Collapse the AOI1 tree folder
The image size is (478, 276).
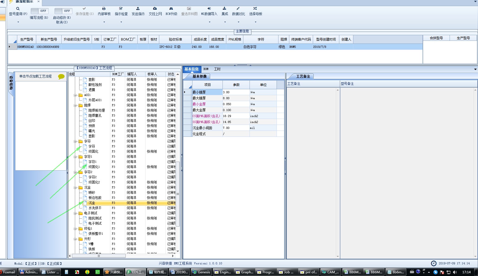coord(75,95)
